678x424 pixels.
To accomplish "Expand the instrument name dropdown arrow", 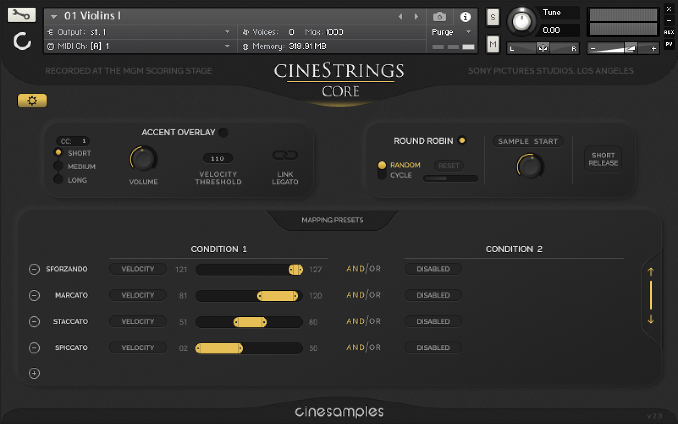I will [x=54, y=17].
